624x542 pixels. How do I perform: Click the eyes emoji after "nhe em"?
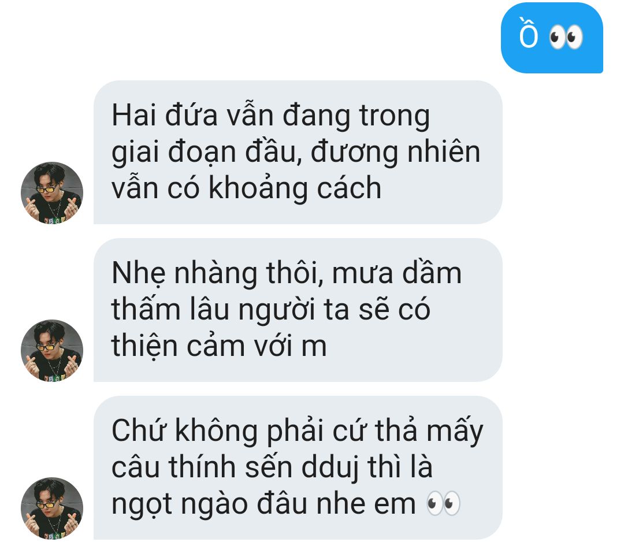443,503
